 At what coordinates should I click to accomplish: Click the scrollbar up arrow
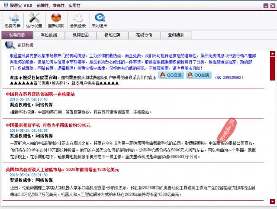point(273,54)
